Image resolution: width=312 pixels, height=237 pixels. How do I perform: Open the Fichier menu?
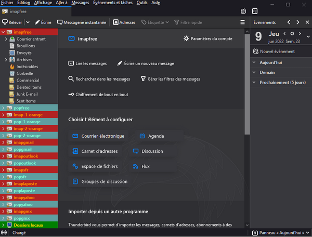(x=7, y=3)
